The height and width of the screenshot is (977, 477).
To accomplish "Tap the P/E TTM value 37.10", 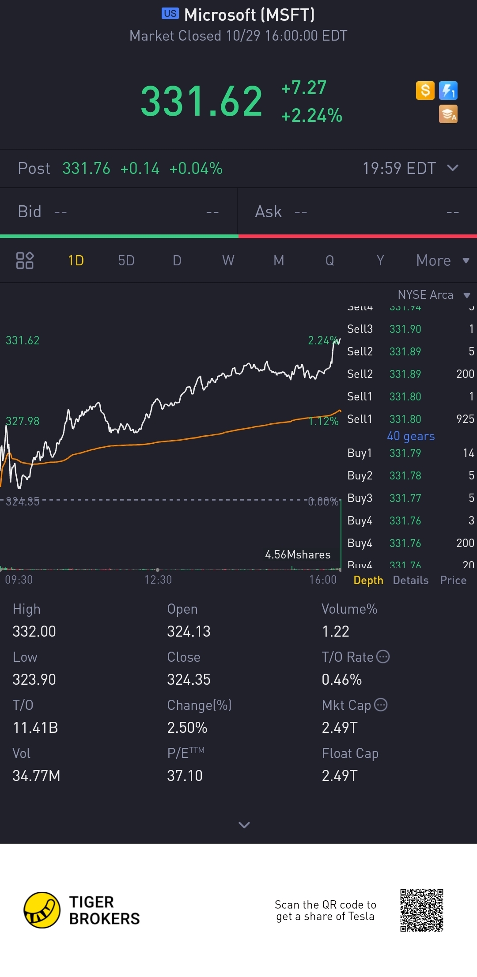I will [x=185, y=776].
